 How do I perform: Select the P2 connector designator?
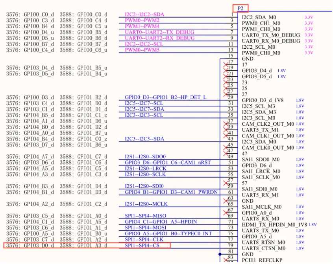[x=240, y=8]
